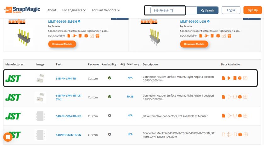Click the Search button
The width and height of the screenshot is (264, 148).
(208, 10)
